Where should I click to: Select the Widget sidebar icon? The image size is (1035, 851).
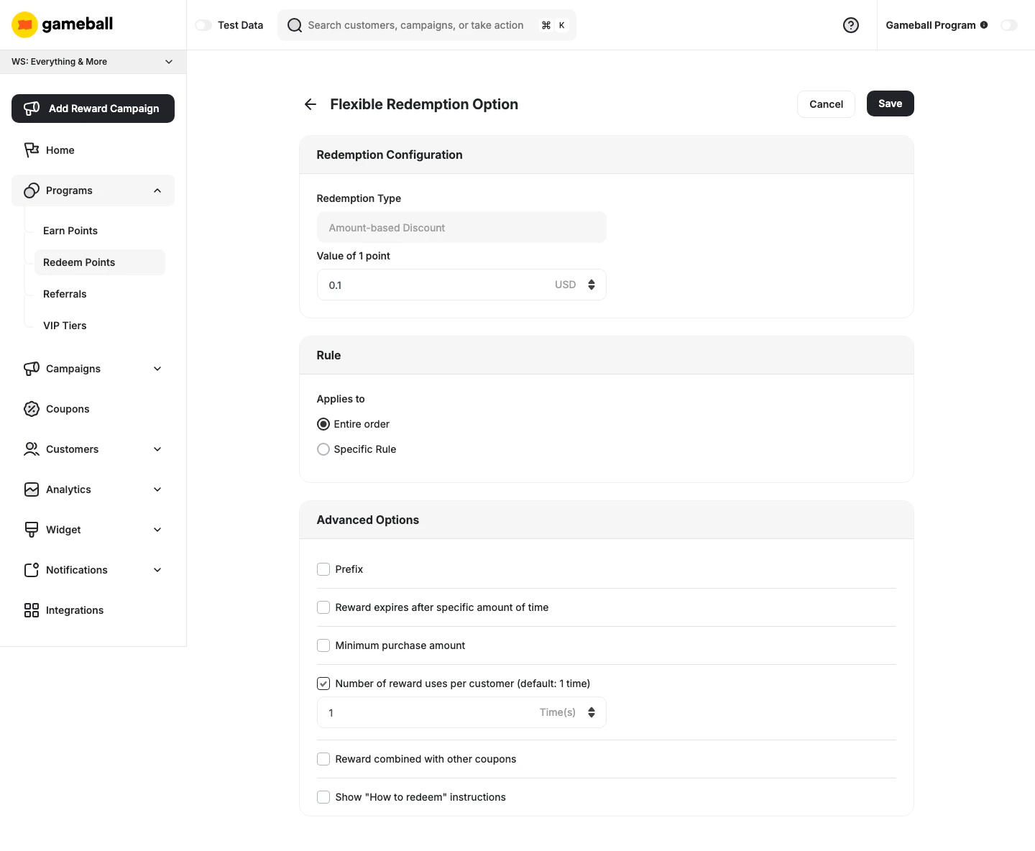click(x=31, y=529)
